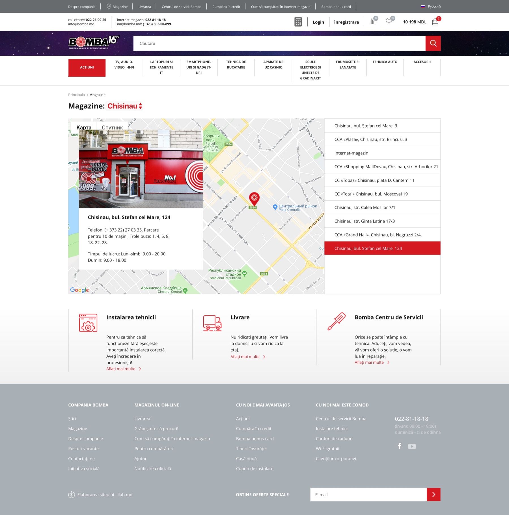This screenshot has width=509, height=515.
Task: Click the E-mail newsletter field
Action: click(x=368, y=494)
